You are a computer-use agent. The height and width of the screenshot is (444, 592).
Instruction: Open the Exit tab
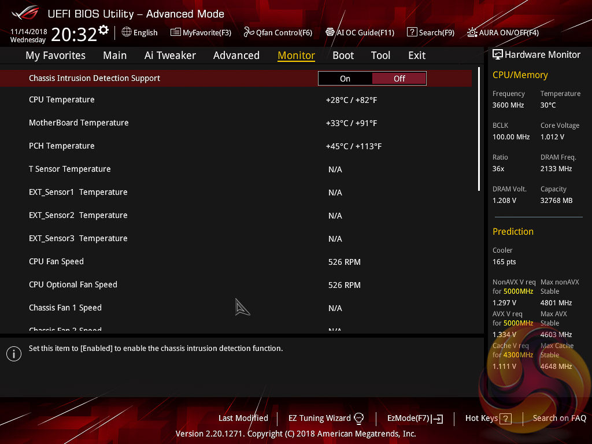[417, 55]
